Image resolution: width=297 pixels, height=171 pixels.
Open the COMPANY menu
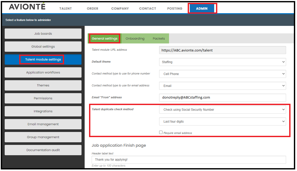click(x=120, y=9)
